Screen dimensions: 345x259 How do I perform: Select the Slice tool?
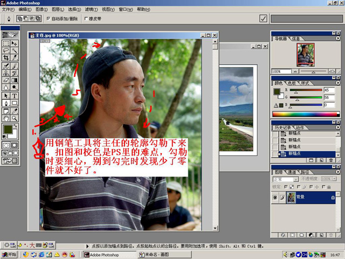[15, 58]
